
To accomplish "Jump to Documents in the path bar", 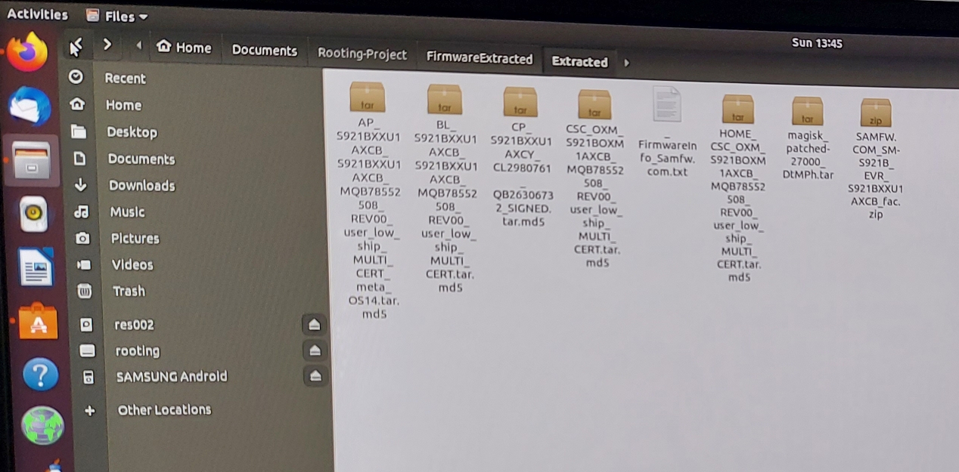I will [265, 51].
